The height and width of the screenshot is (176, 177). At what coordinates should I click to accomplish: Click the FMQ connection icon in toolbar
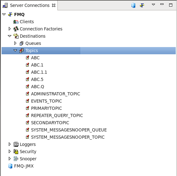[142, 5]
